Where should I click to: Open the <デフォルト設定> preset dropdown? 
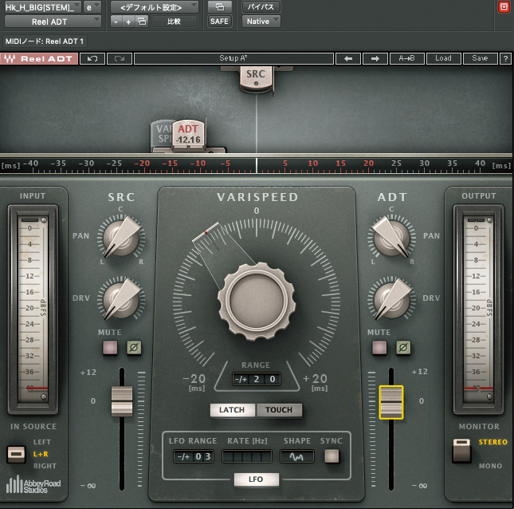click(155, 7)
